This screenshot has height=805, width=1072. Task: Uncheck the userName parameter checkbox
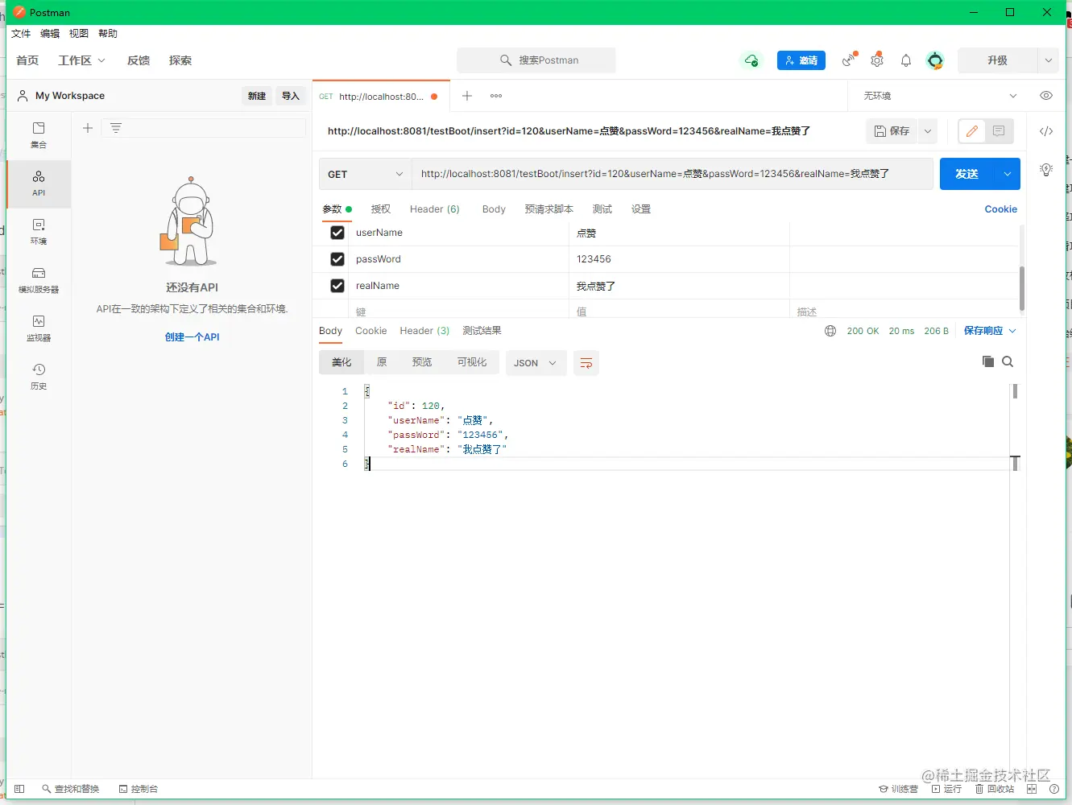337,233
